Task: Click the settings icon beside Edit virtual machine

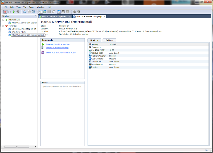Action: point(43,48)
